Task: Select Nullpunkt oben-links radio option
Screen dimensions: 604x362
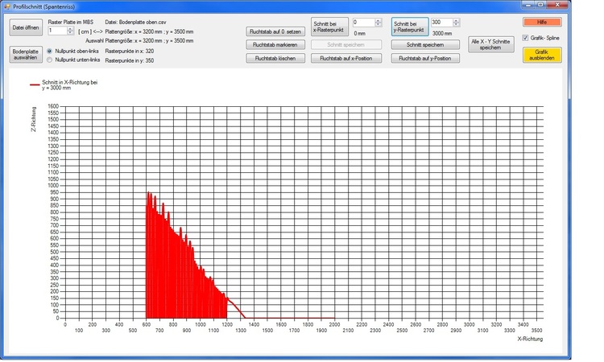Action: (x=50, y=51)
